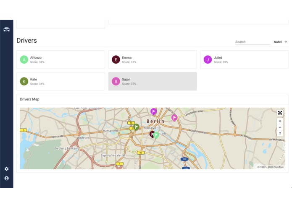Select the maroon flag marker on the map

coord(152,134)
